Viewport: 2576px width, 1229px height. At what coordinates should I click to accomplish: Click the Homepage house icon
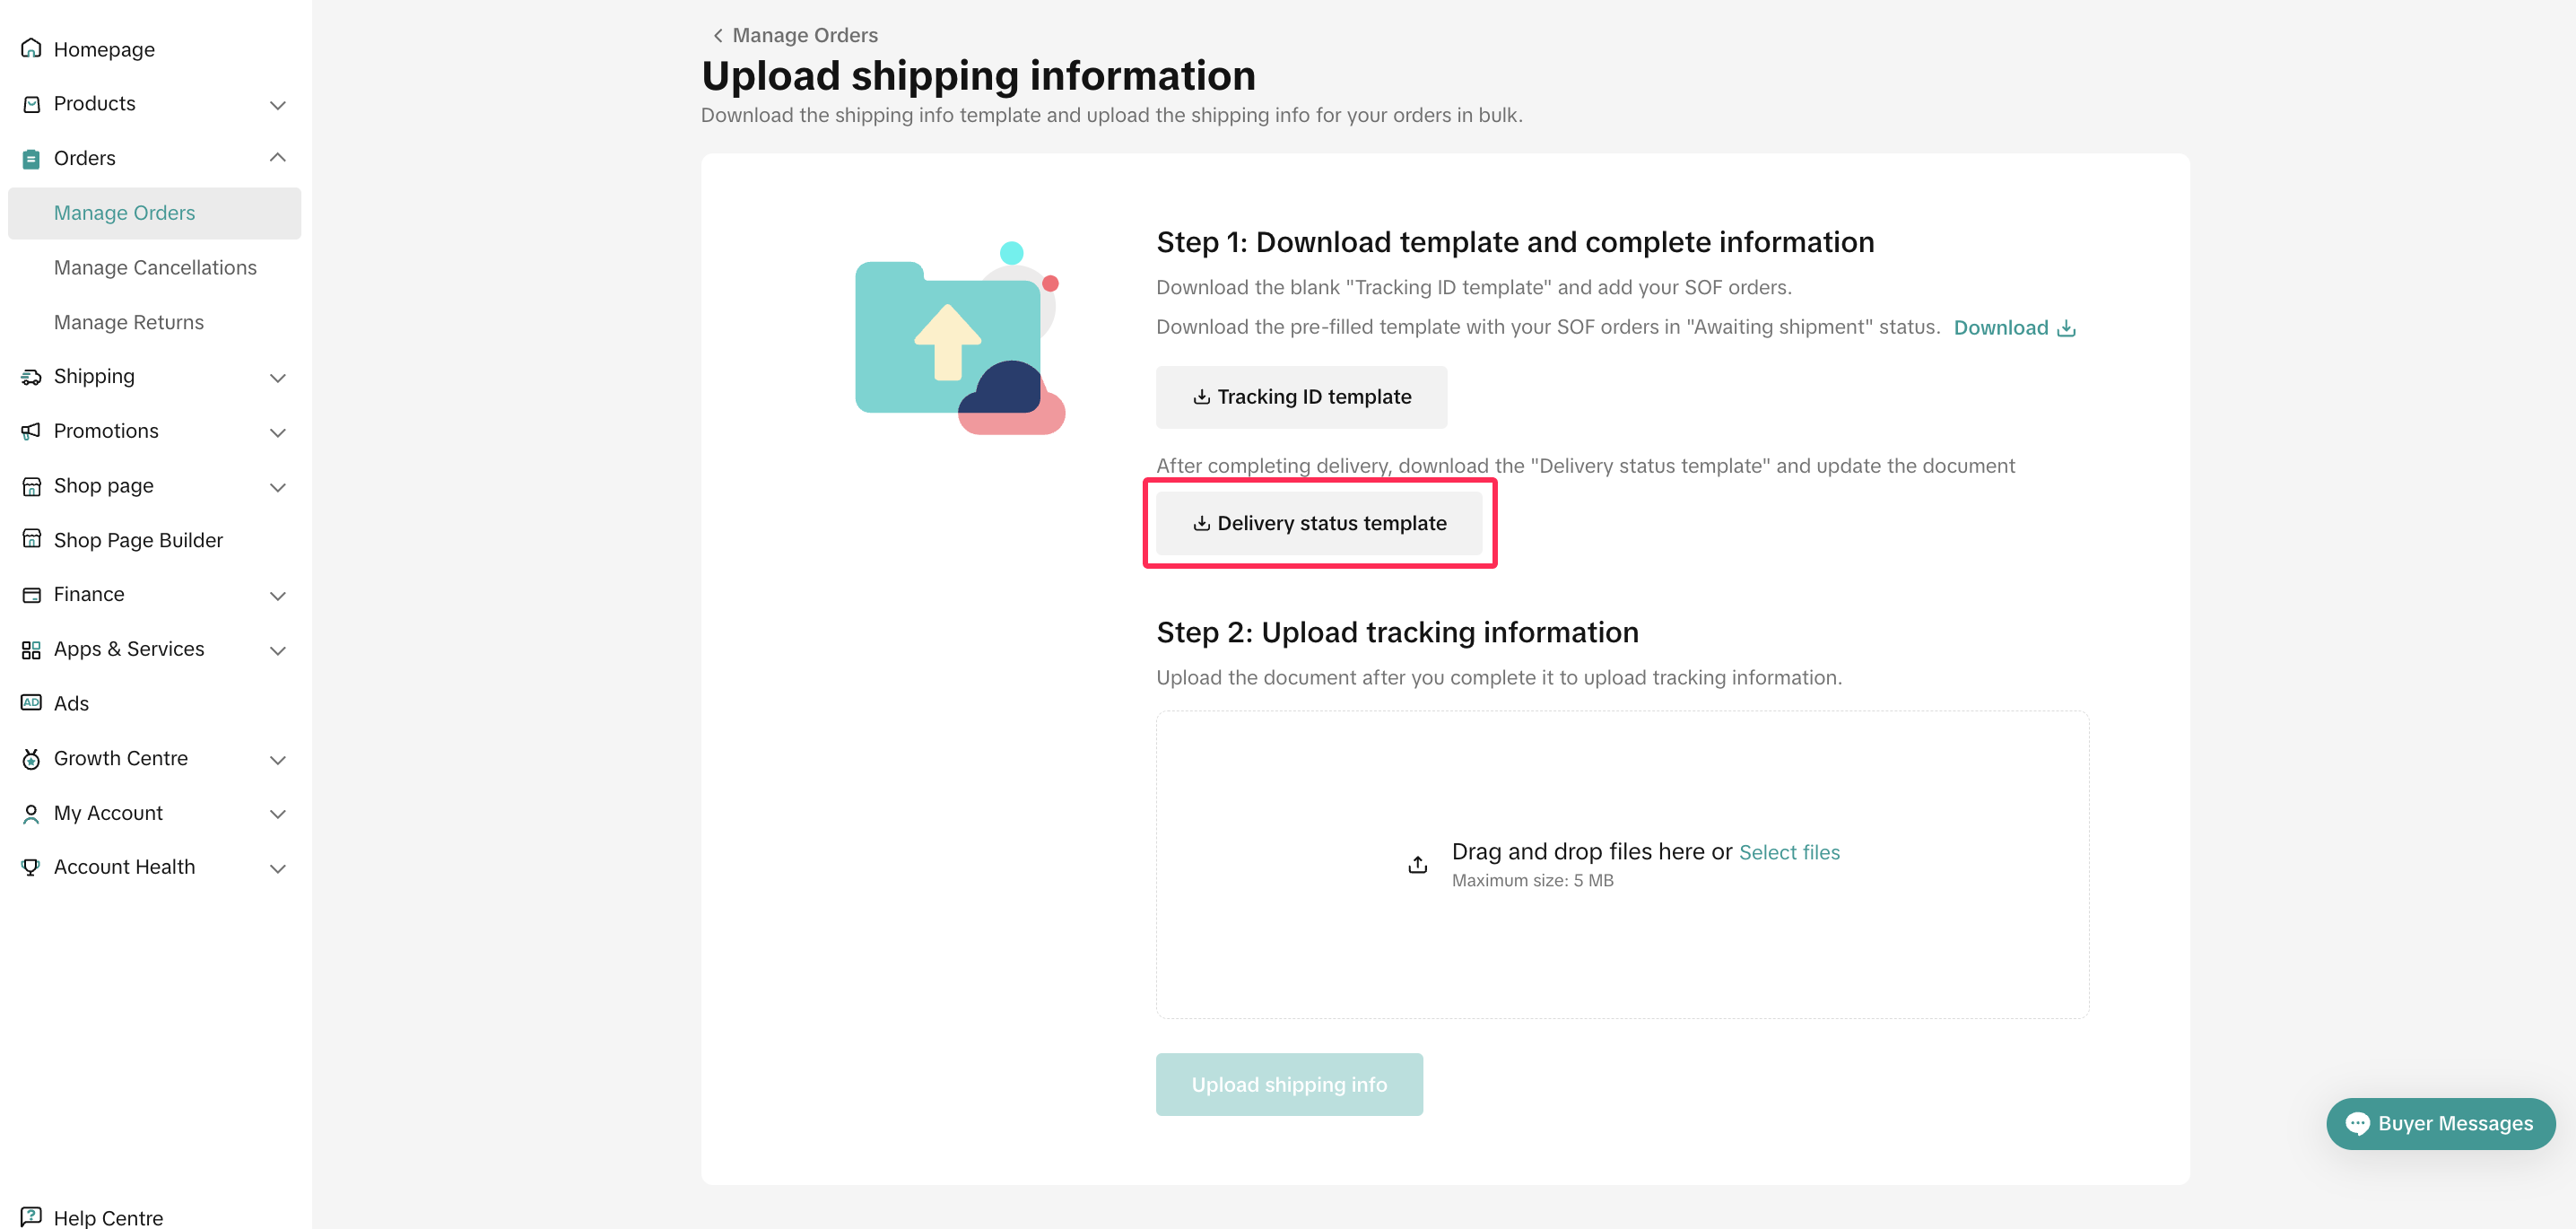[x=31, y=48]
